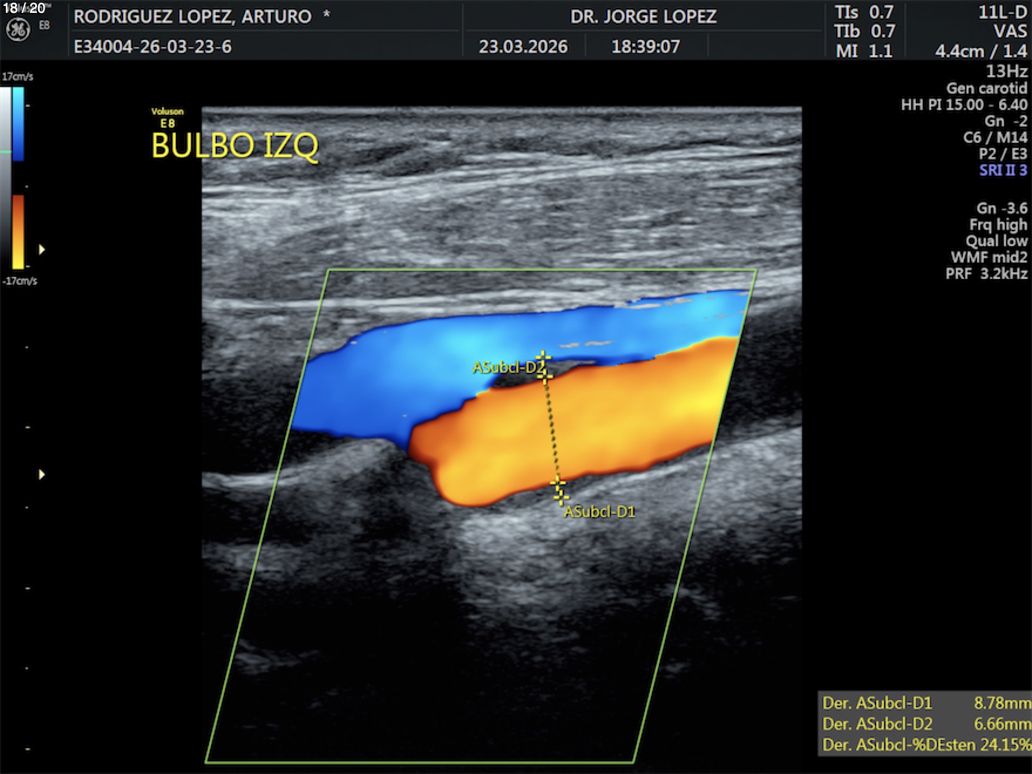Select the BULBO IZQ text annotation
1032x774 pixels.
pyautogui.click(x=235, y=145)
